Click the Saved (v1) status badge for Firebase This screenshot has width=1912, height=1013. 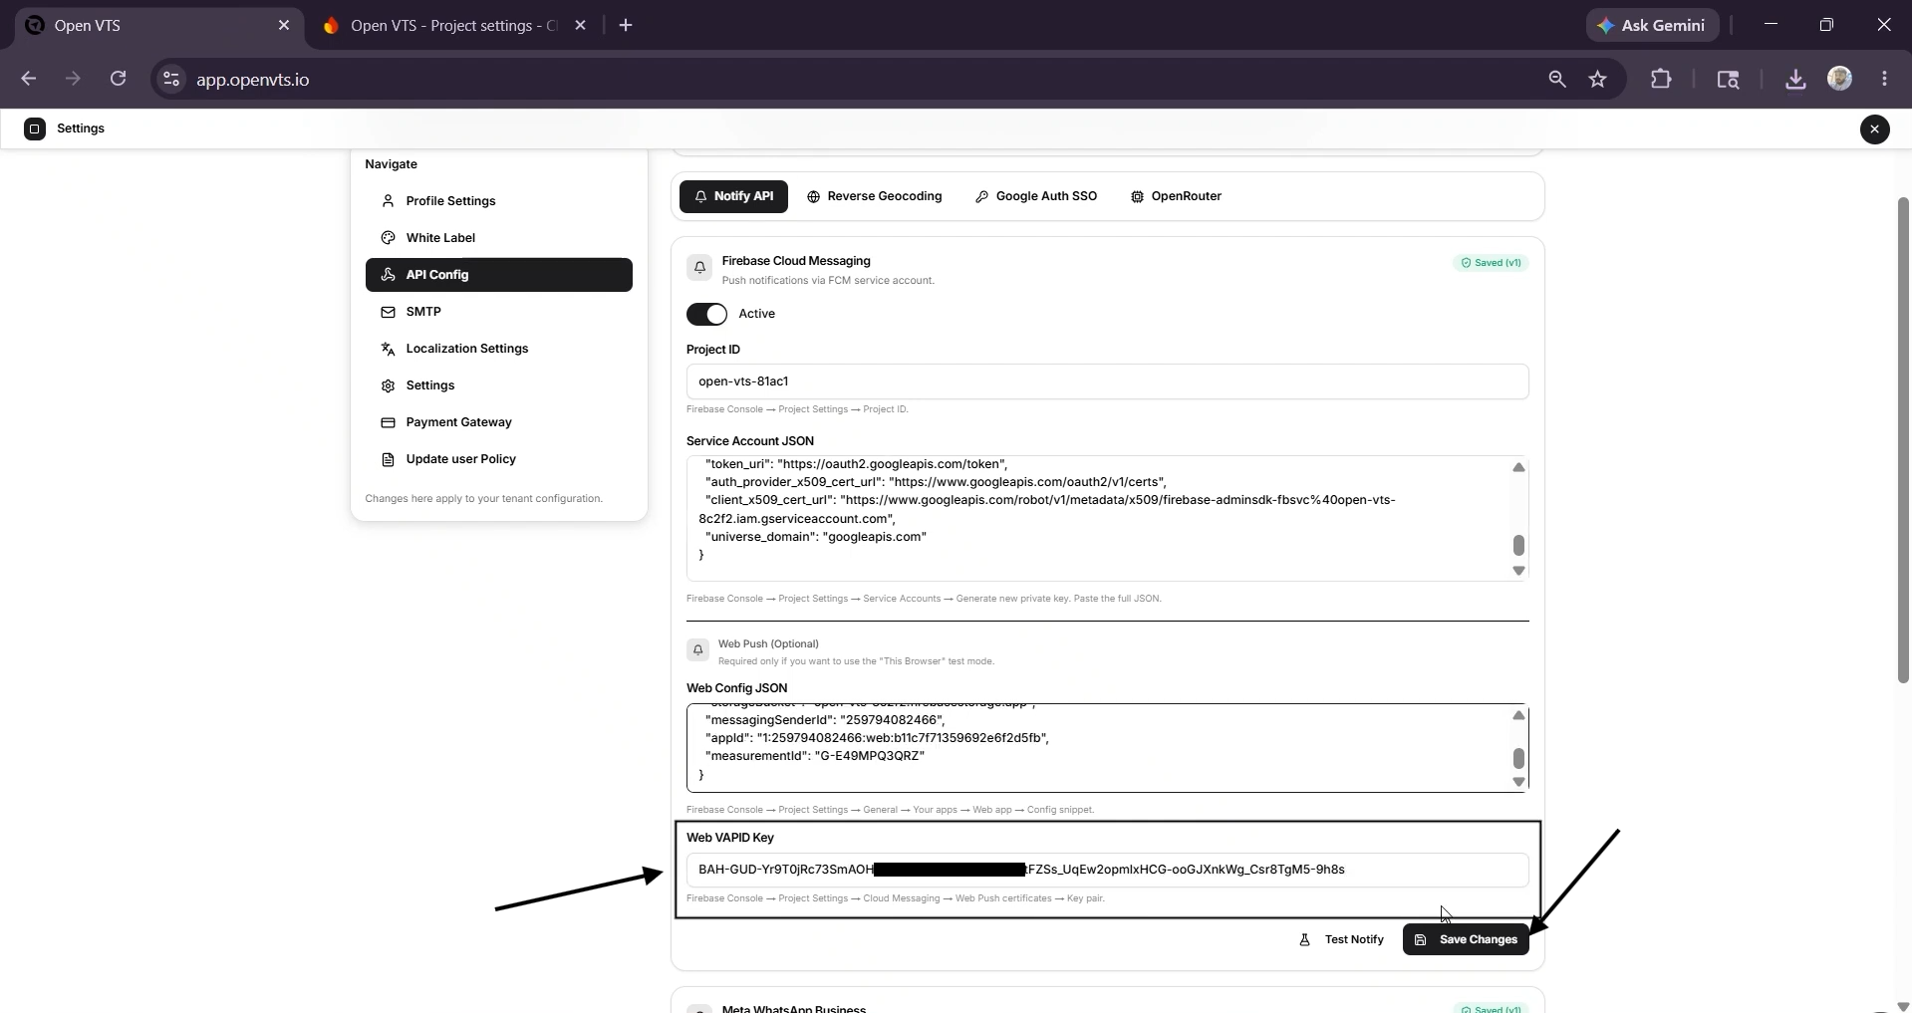point(1491,263)
